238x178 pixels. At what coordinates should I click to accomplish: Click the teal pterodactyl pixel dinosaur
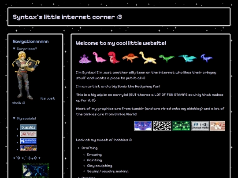coord(188,58)
